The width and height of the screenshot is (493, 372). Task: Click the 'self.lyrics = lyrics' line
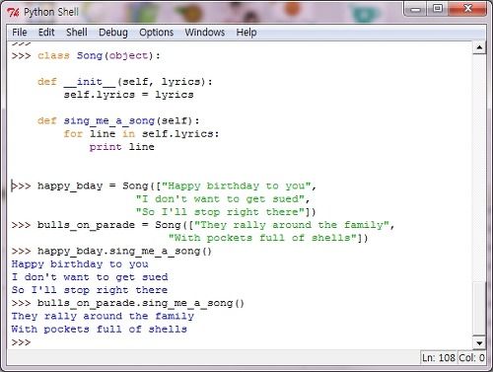(x=128, y=95)
